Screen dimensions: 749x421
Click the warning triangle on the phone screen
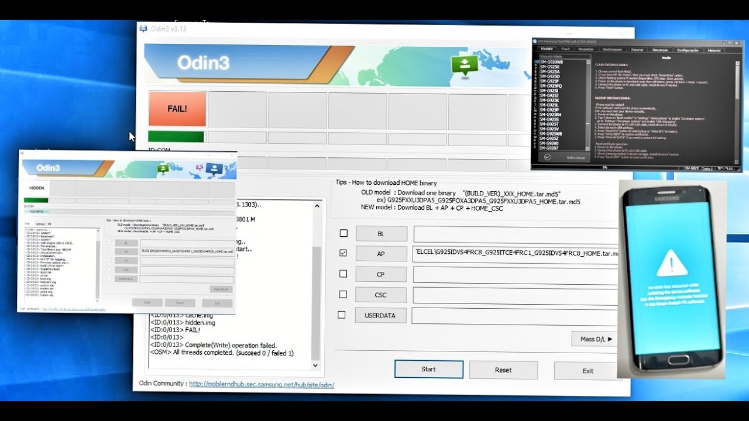[672, 265]
